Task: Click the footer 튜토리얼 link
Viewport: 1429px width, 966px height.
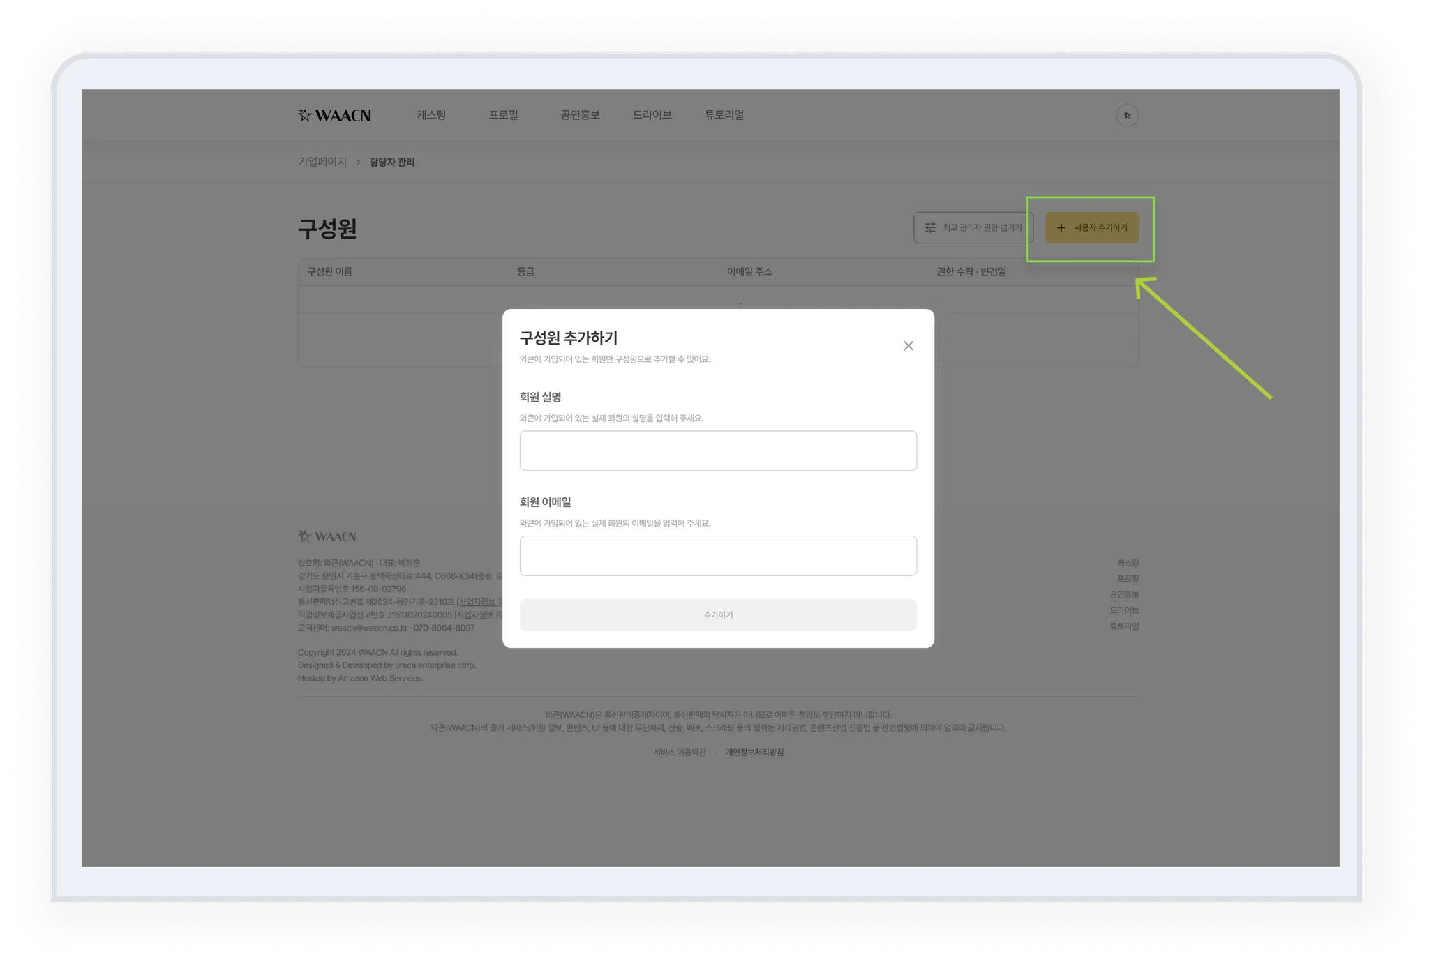Action: (x=1123, y=626)
